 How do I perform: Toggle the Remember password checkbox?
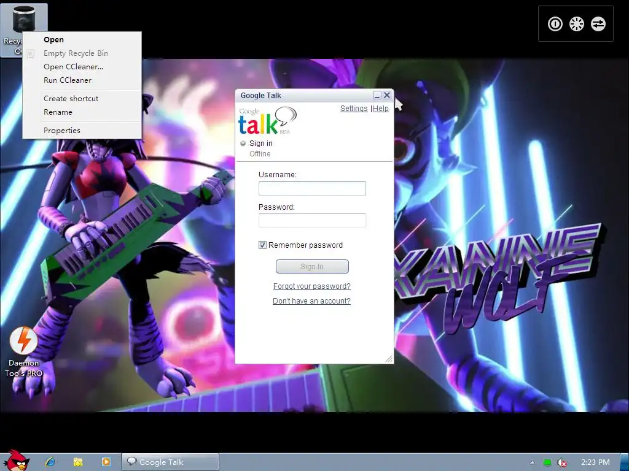pyautogui.click(x=262, y=245)
